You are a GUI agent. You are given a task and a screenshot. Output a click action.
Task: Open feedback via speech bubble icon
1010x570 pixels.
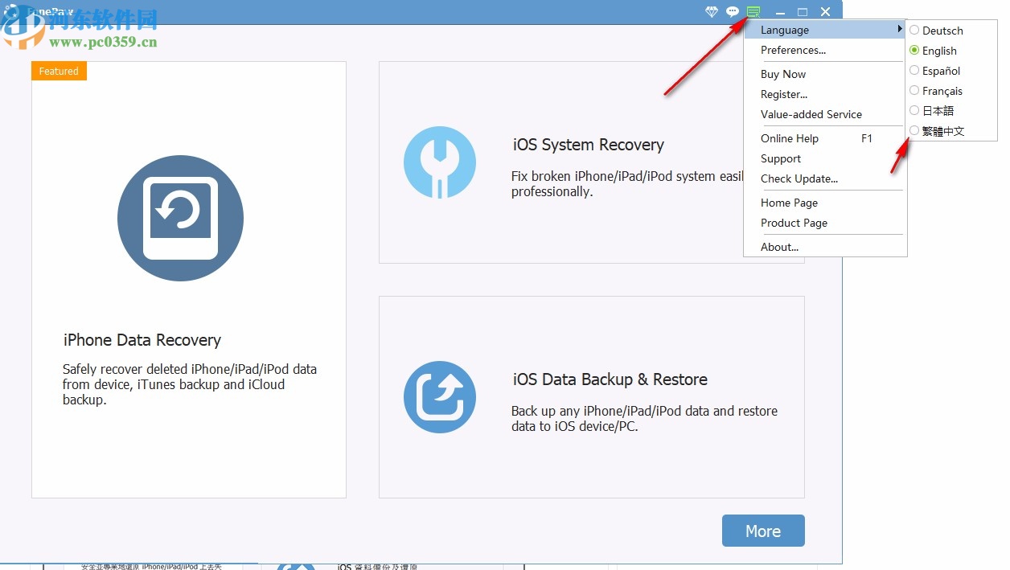(732, 11)
